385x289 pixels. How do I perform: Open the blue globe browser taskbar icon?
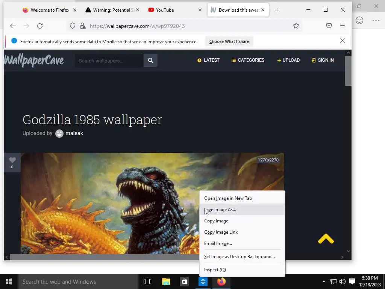tap(203, 281)
